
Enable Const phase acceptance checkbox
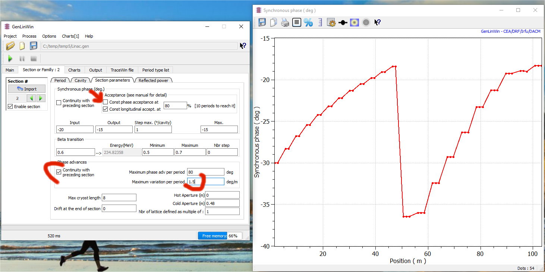point(105,102)
